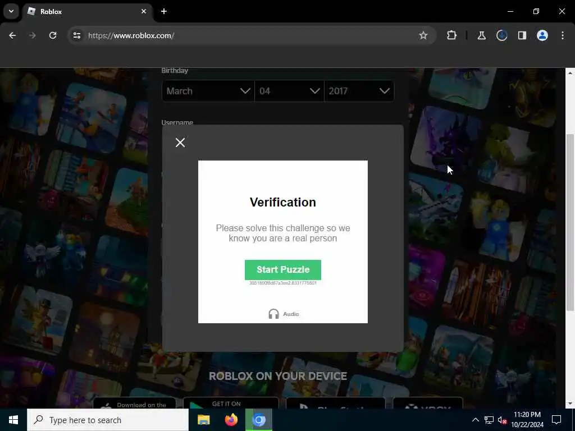Screen dimensions: 575x431
Task: Reload the Roblox page
Action: pyautogui.click(x=53, y=35)
